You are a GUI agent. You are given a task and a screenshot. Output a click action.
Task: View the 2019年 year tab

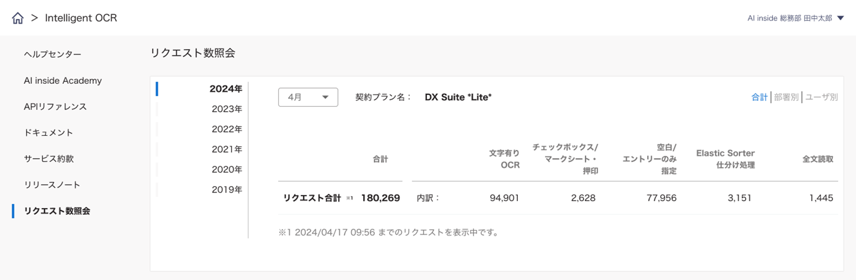tap(227, 189)
